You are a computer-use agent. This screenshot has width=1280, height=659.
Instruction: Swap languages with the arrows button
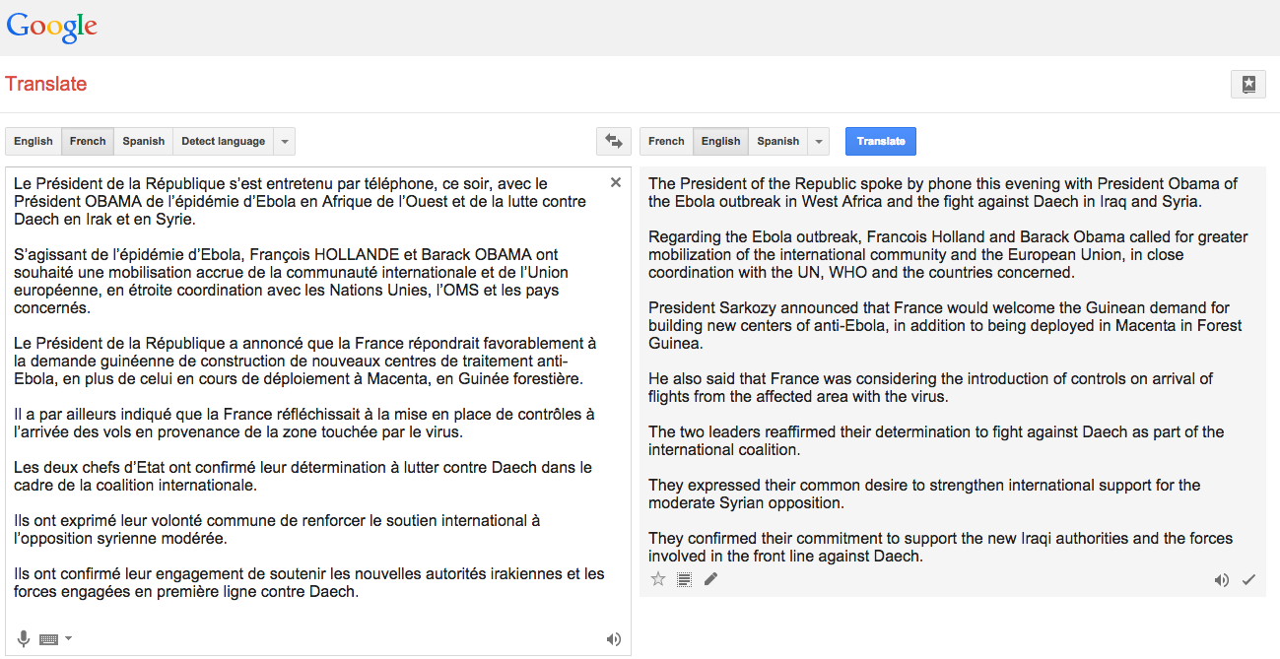click(x=614, y=141)
